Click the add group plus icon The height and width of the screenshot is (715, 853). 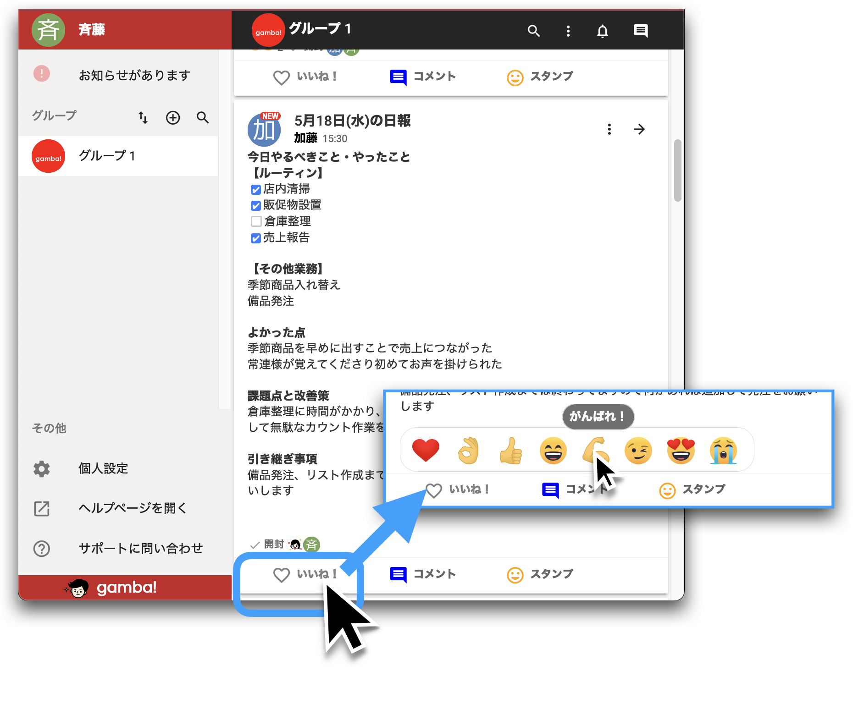pos(173,118)
